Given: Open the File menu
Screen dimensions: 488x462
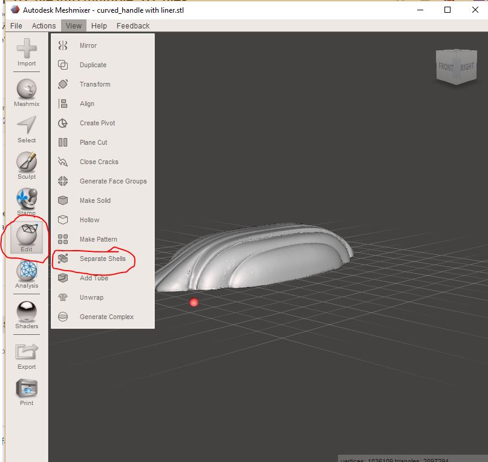Looking at the screenshot, I should coord(16,26).
